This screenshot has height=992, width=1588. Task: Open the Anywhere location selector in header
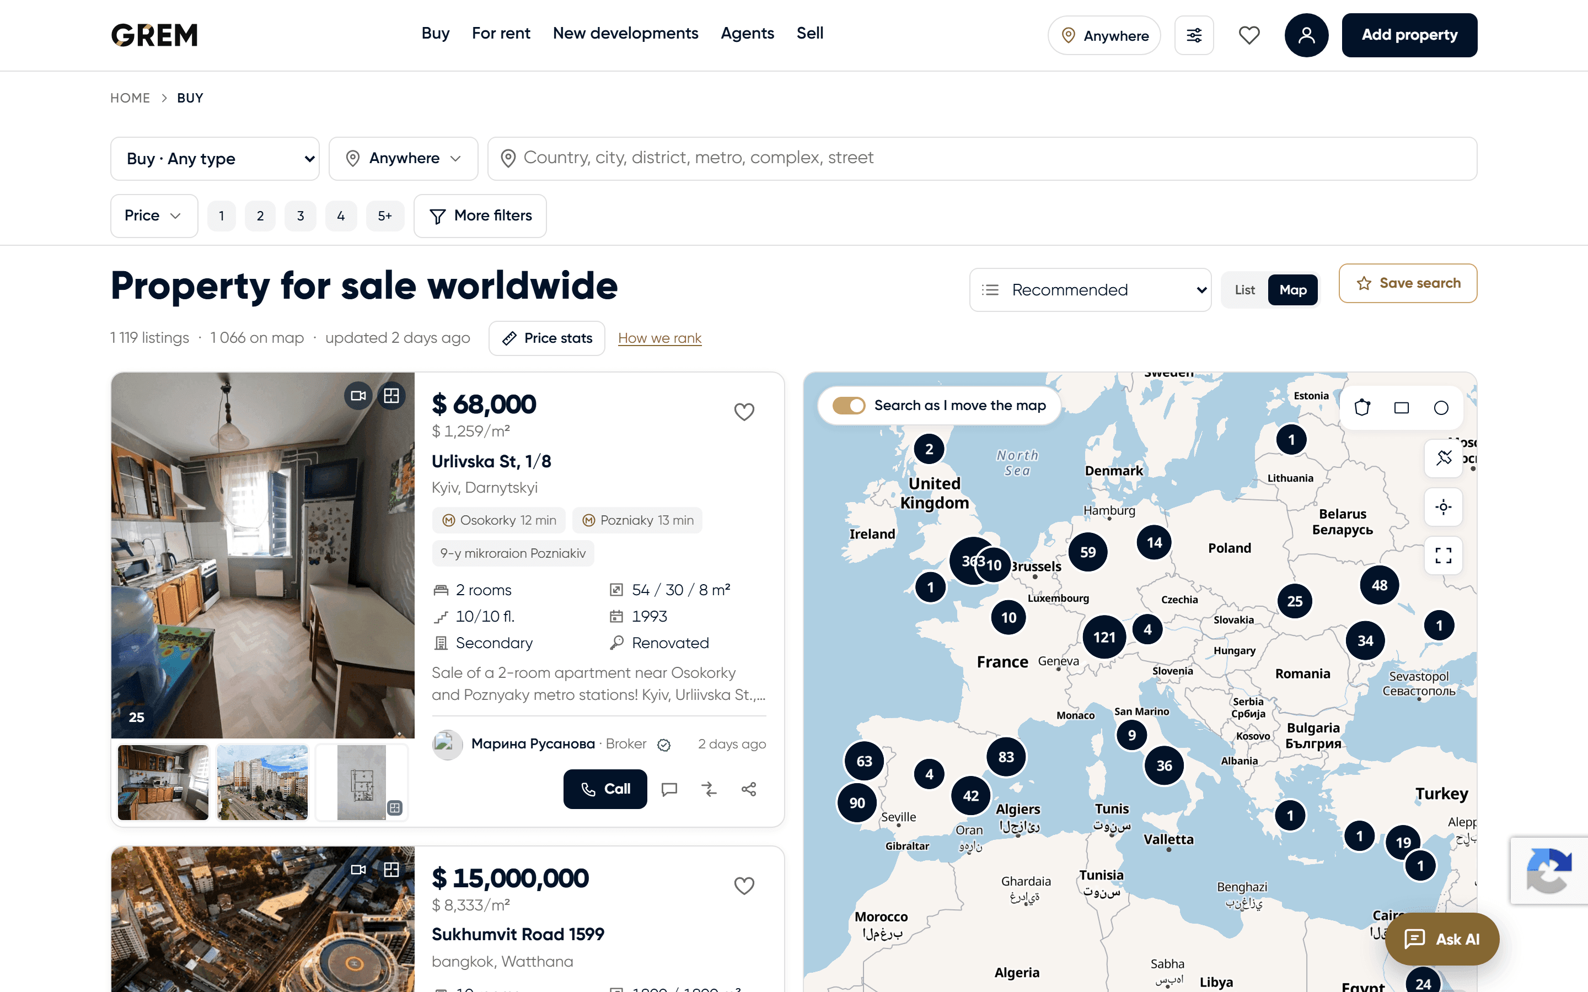(1104, 35)
